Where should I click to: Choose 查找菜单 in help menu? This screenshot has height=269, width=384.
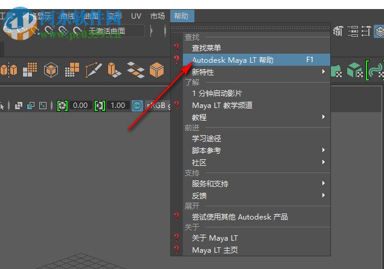257,48
